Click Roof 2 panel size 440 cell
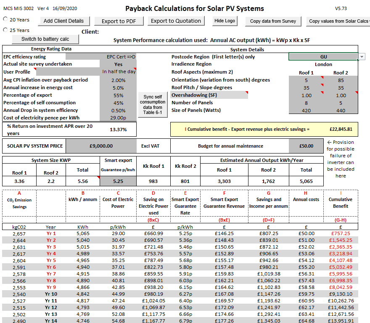This screenshot has width=370, height=323. 341,111
